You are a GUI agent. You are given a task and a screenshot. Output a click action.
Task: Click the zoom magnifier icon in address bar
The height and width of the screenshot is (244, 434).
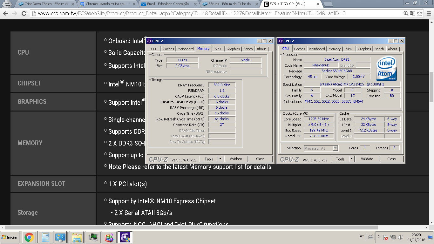pyautogui.click(x=406, y=14)
